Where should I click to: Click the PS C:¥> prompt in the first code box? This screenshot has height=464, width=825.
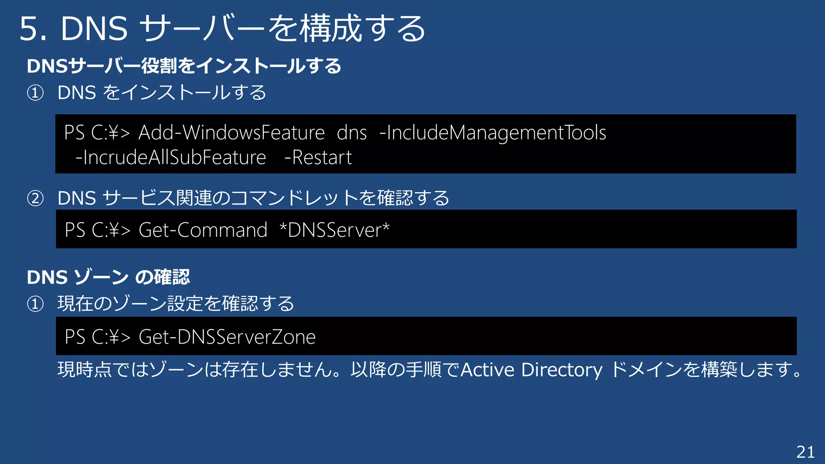tap(97, 133)
